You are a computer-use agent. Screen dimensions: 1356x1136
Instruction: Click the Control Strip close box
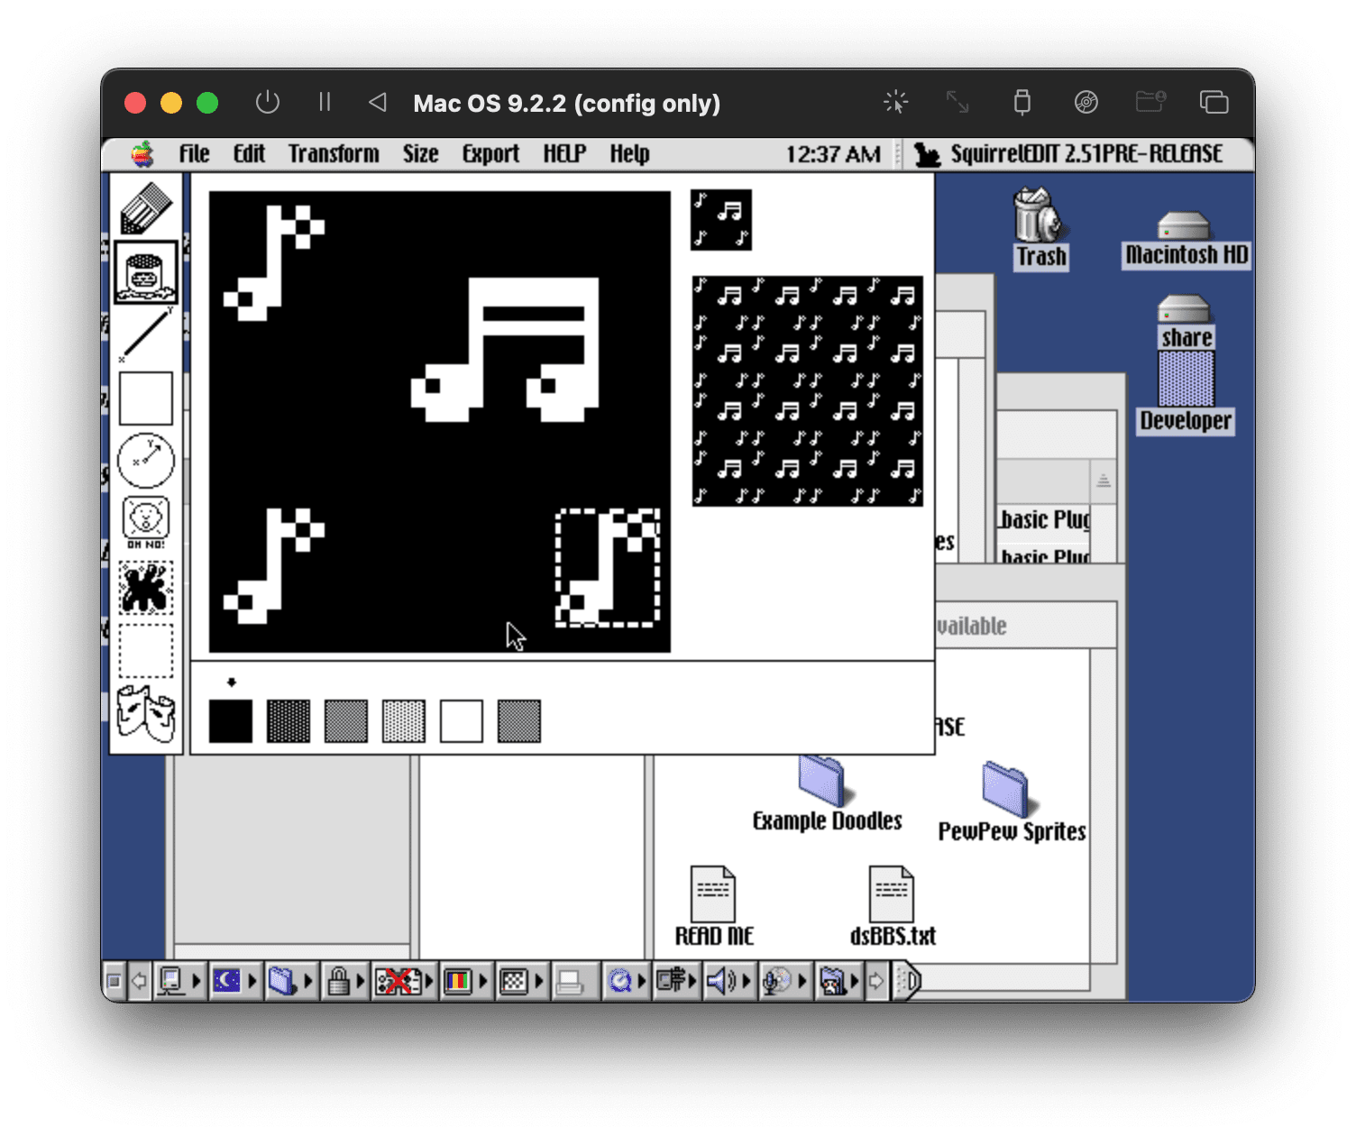pos(114,981)
